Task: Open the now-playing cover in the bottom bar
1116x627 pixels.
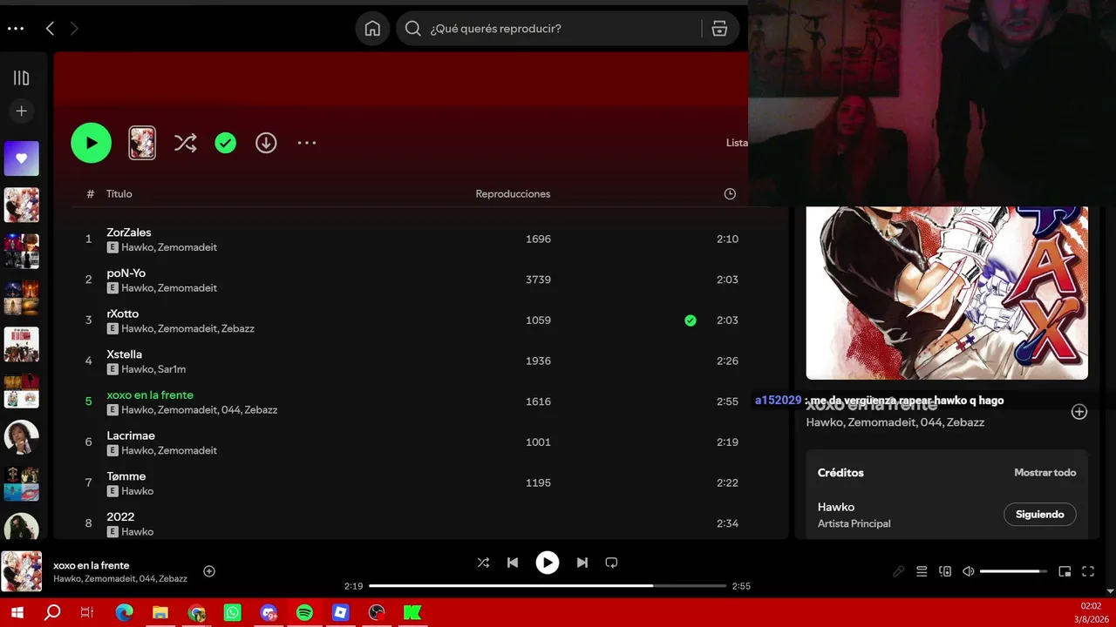Action: [22, 571]
